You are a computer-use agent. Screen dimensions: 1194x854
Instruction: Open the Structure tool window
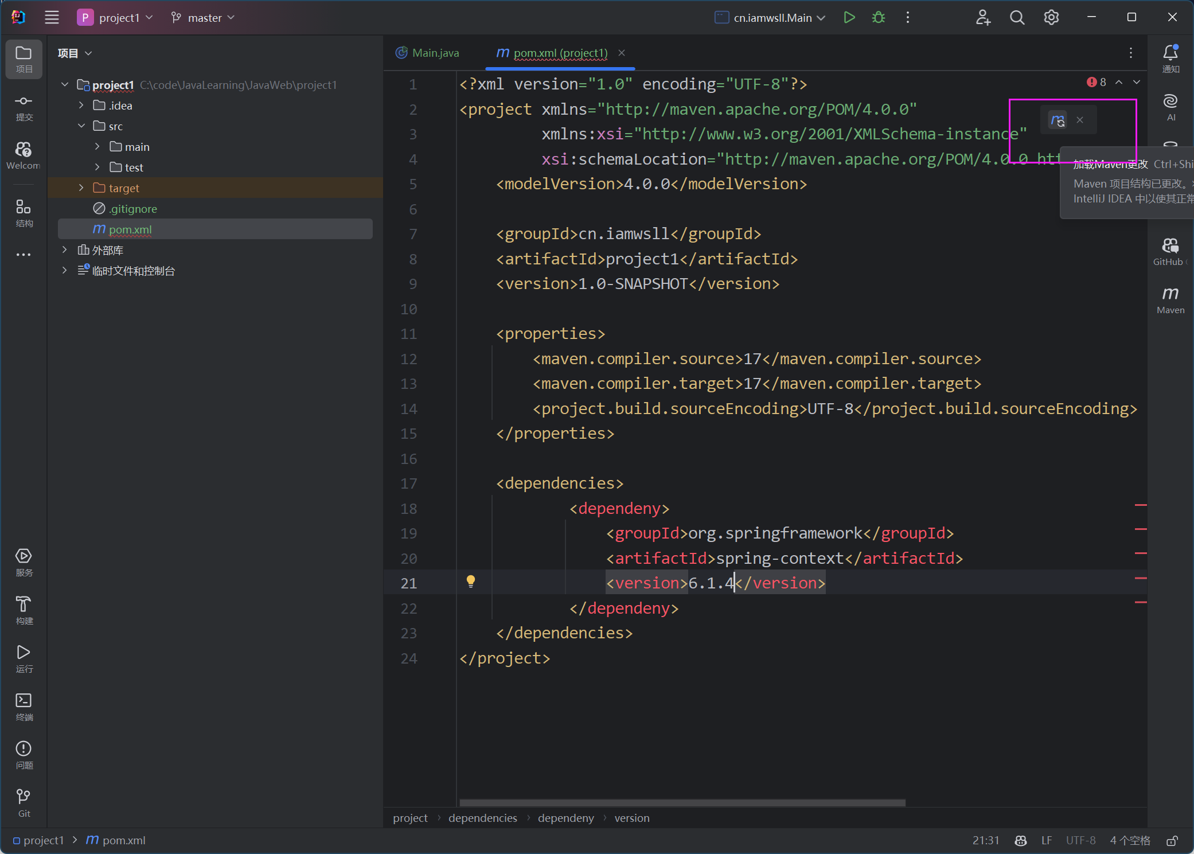24,213
